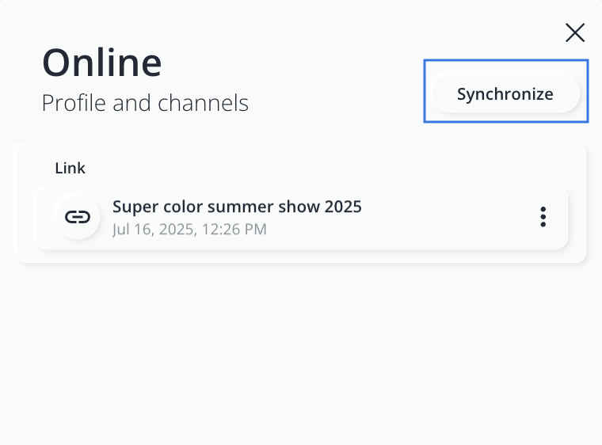Click the Profile and channels subtitle
Screen dimensions: 602x445
[145, 103]
